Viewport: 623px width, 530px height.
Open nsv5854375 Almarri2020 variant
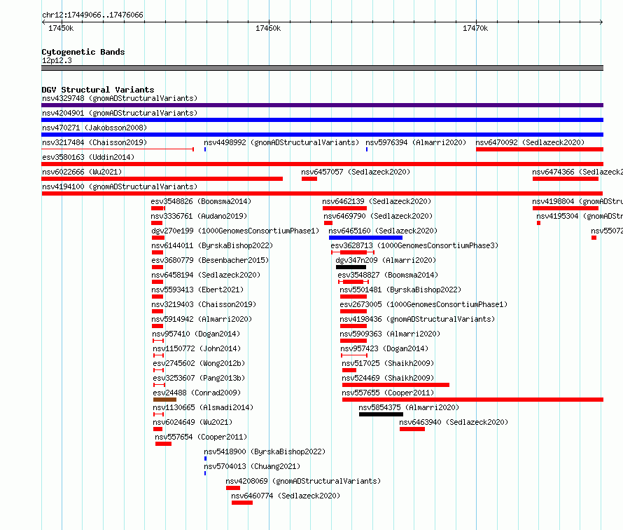(409, 407)
